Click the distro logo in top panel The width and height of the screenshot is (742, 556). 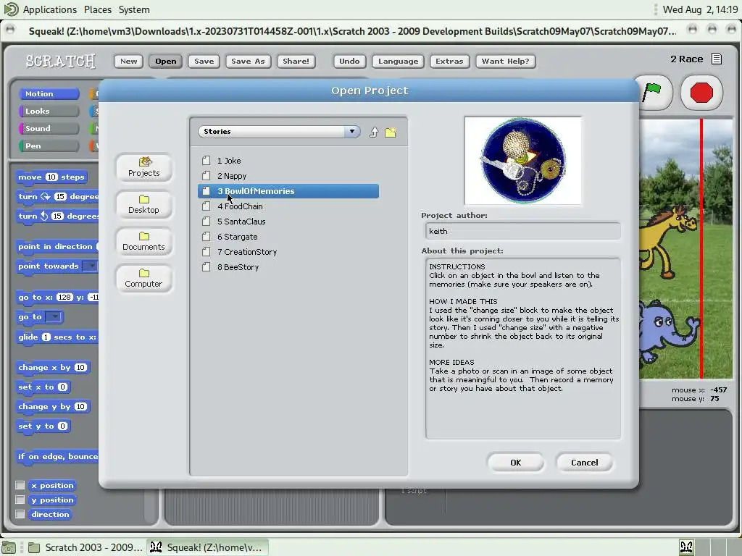[x=10, y=9]
